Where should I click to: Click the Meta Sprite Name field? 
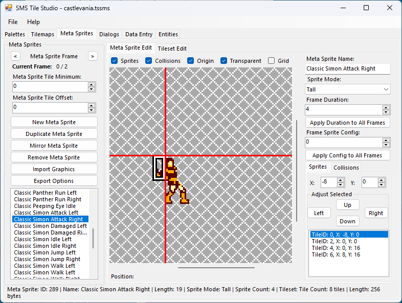click(348, 68)
